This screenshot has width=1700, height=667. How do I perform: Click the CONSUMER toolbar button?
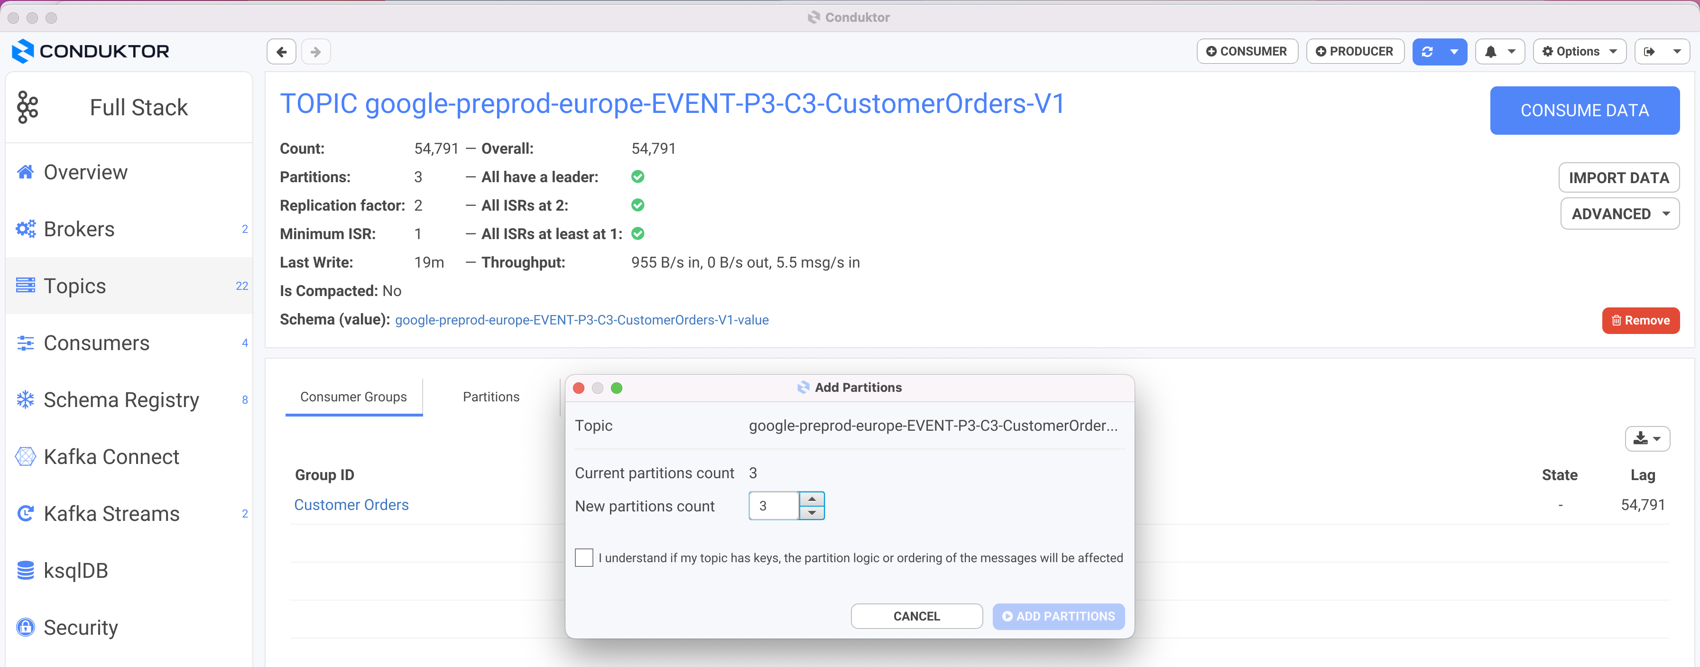(x=1247, y=51)
